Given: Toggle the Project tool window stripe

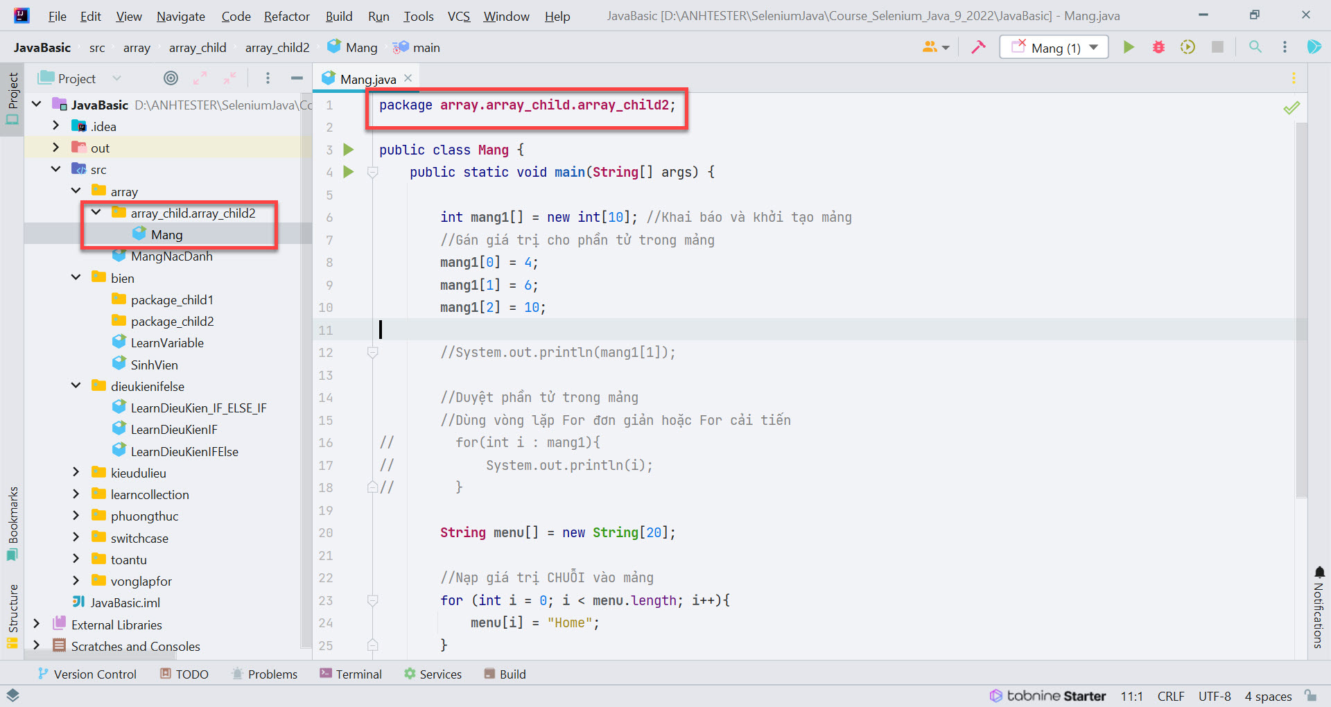Looking at the screenshot, I should click(12, 99).
